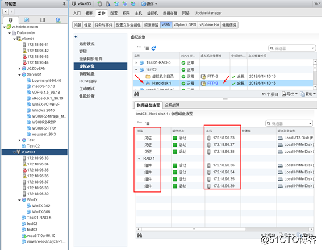Select Hosts and Clusters navigator view icon
322x250 pixels.
tap(10, 20)
